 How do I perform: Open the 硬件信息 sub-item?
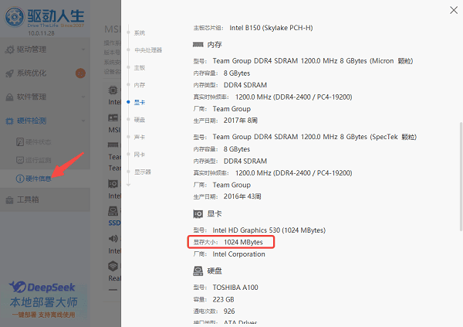[38, 179]
